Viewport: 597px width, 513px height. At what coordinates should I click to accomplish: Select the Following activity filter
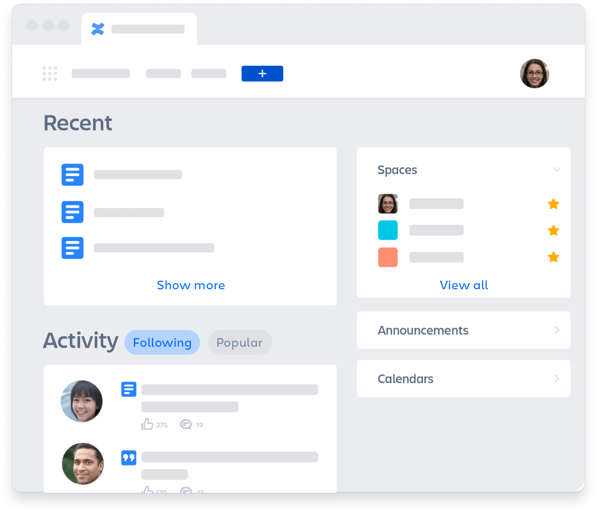click(162, 342)
